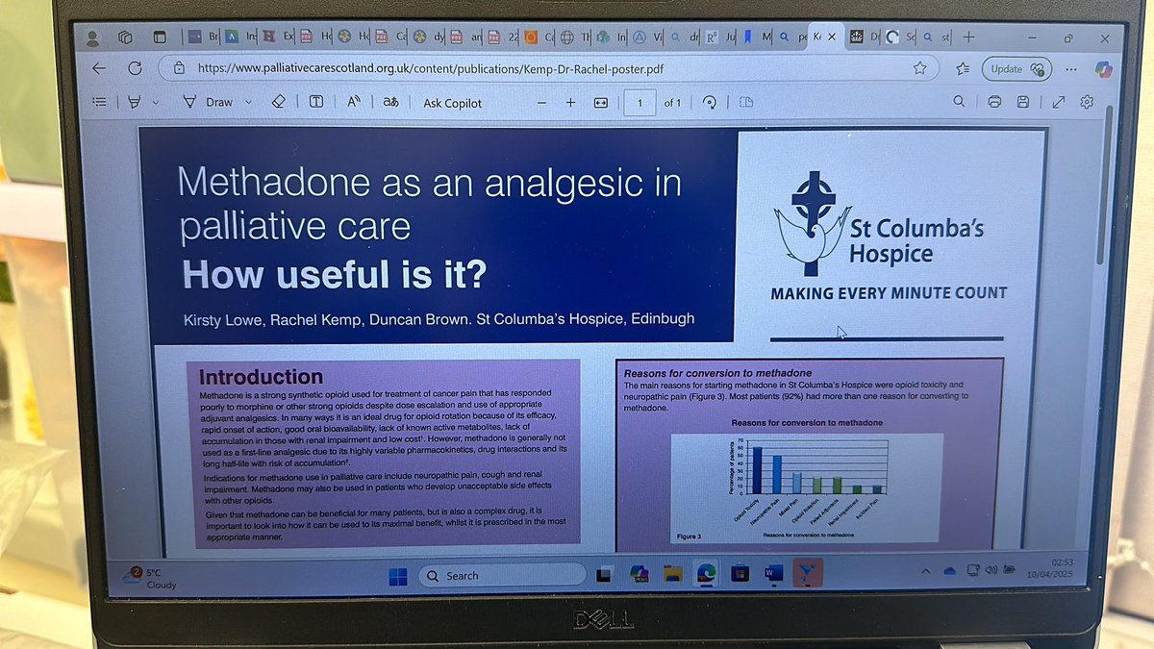This screenshot has width=1154, height=649.
Task: Open the OneDrive cloud tray icon
Action: [950, 571]
